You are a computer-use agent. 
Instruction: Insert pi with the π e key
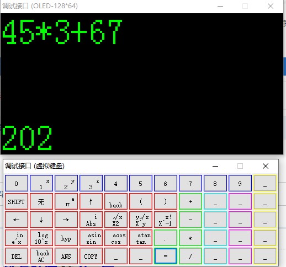click(x=66, y=201)
